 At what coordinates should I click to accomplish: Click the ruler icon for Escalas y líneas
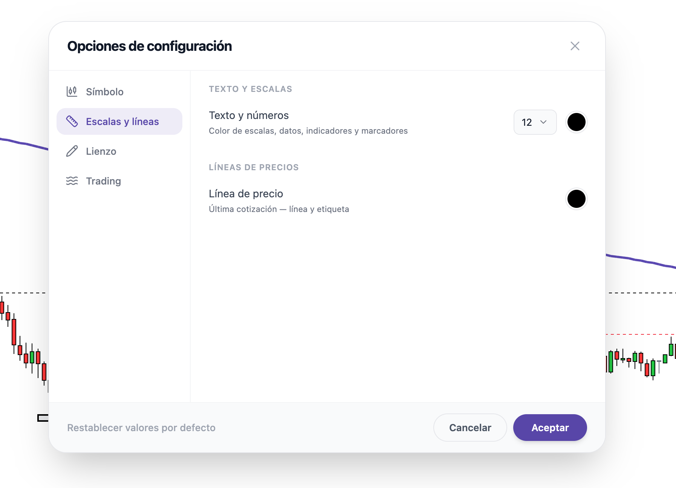[x=72, y=121]
